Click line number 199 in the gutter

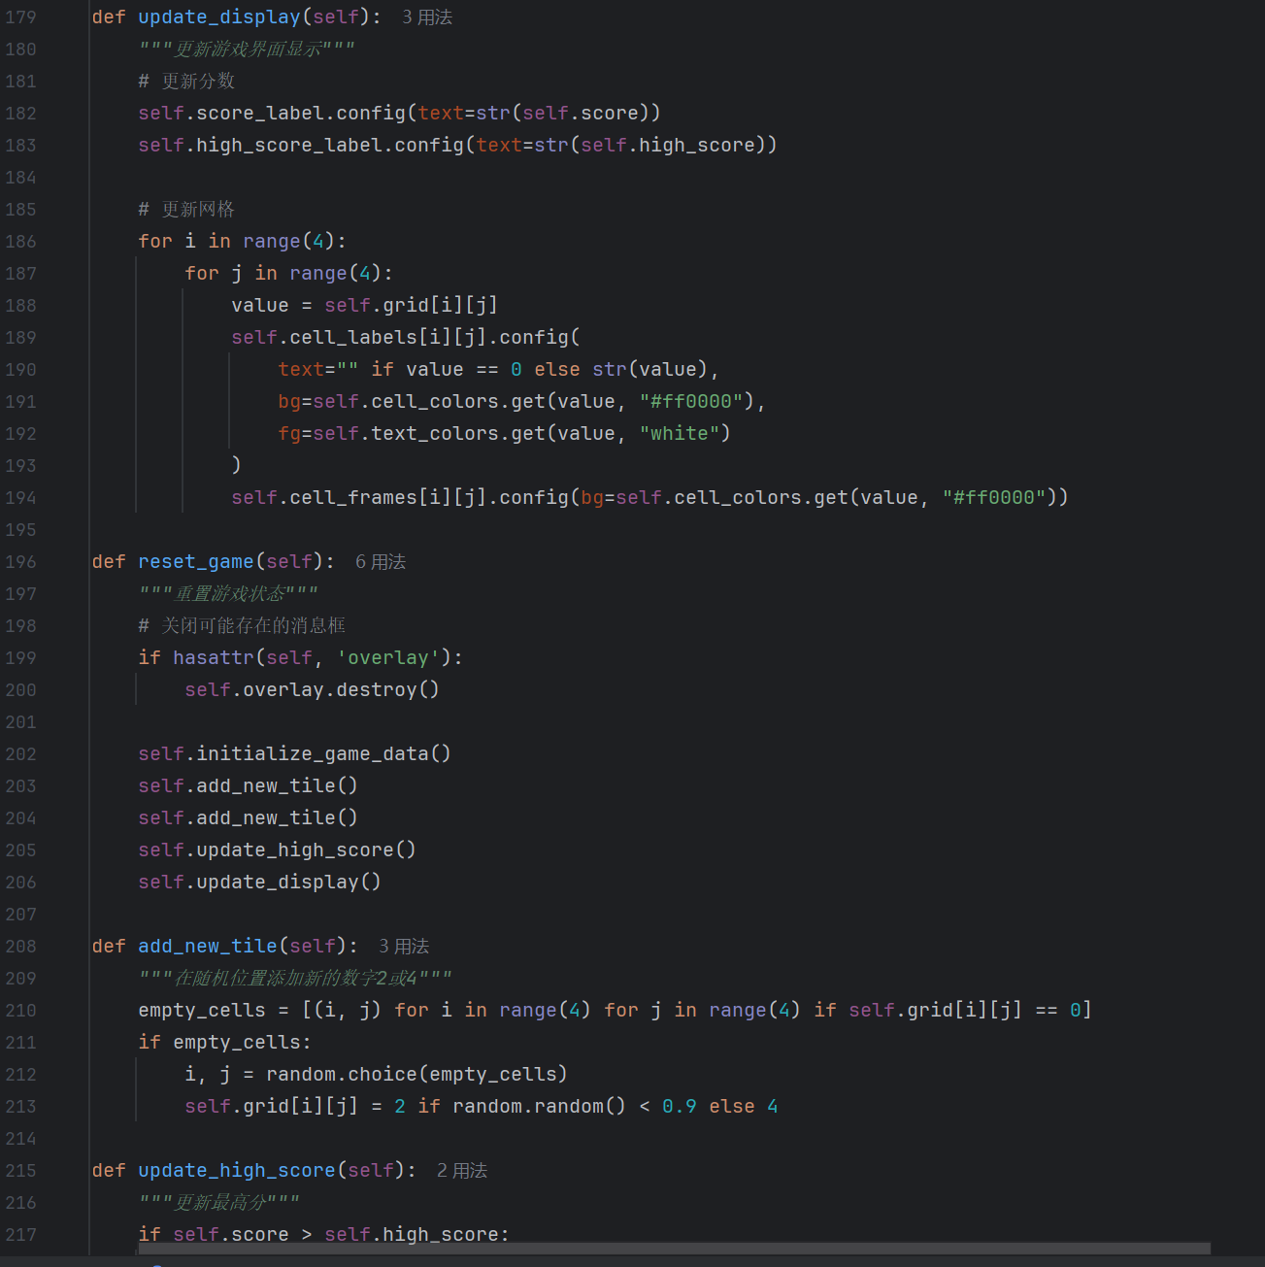[21, 658]
